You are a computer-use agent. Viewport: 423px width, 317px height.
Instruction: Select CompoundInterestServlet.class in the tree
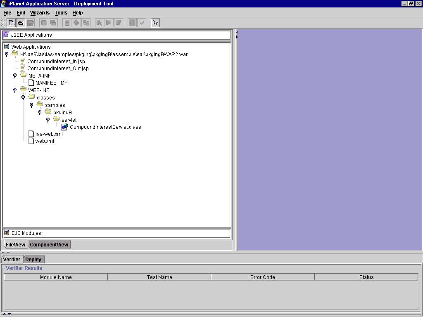pyautogui.click(x=105, y=127)
